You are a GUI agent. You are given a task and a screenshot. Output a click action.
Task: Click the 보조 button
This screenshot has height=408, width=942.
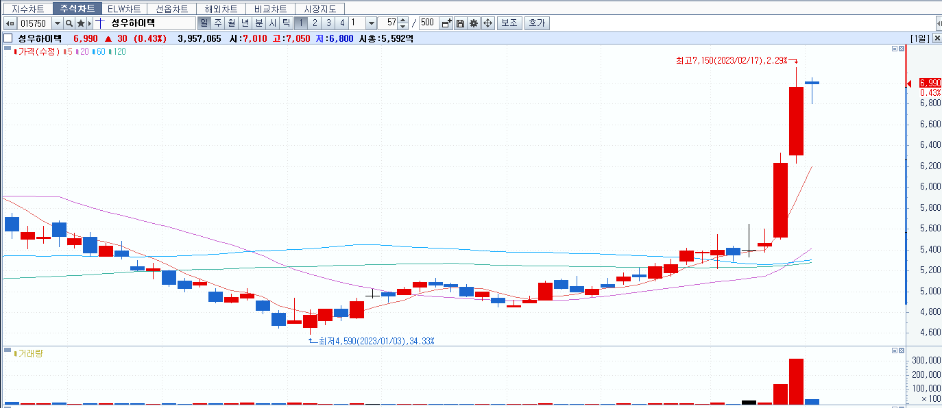[x=509, y=23]
